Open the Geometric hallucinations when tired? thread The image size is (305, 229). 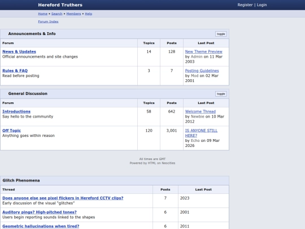(x=41, y=226)
